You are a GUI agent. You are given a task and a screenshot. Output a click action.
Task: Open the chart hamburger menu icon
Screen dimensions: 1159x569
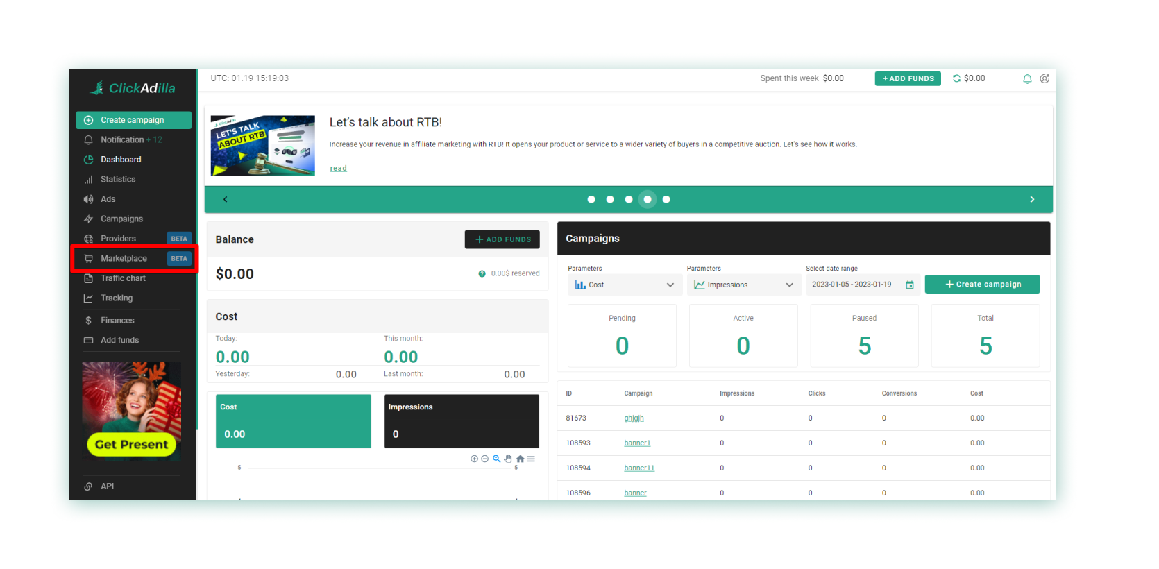pyautogui.click(x=531, y=459)
